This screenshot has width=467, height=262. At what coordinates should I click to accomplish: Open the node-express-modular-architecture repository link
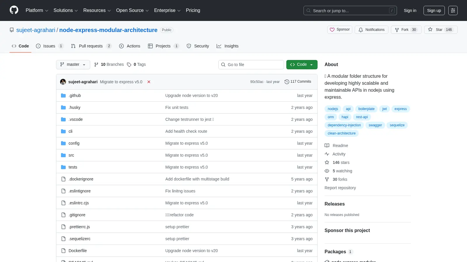pos(108,30)
